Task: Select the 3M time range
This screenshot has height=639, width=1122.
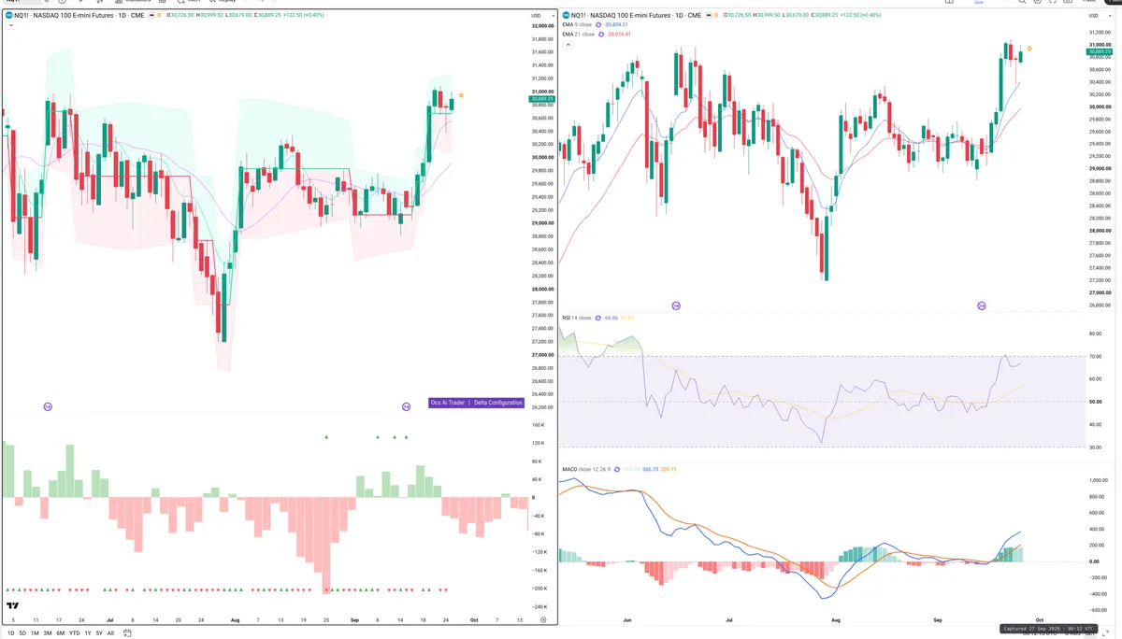Action: (48, 633)
